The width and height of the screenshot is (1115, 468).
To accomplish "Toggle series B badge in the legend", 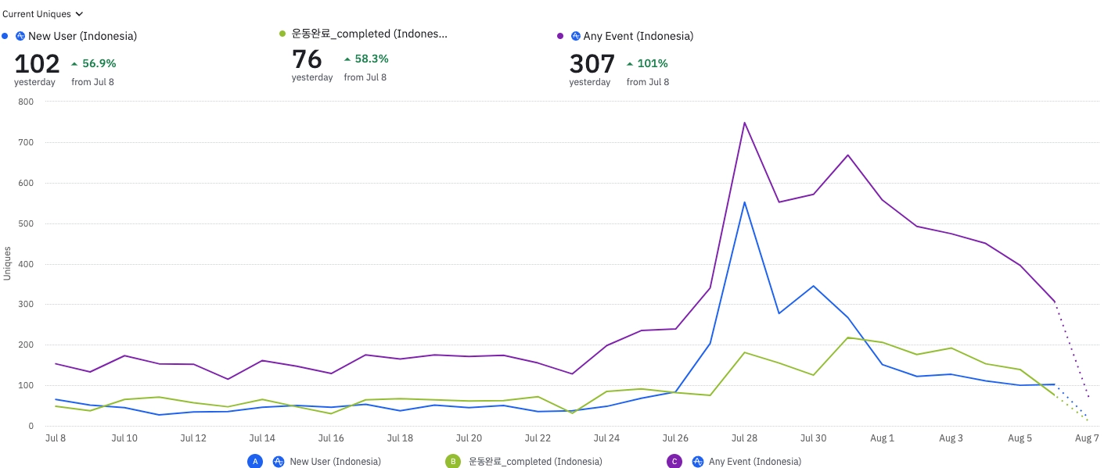I will click(x=452, y=462).
